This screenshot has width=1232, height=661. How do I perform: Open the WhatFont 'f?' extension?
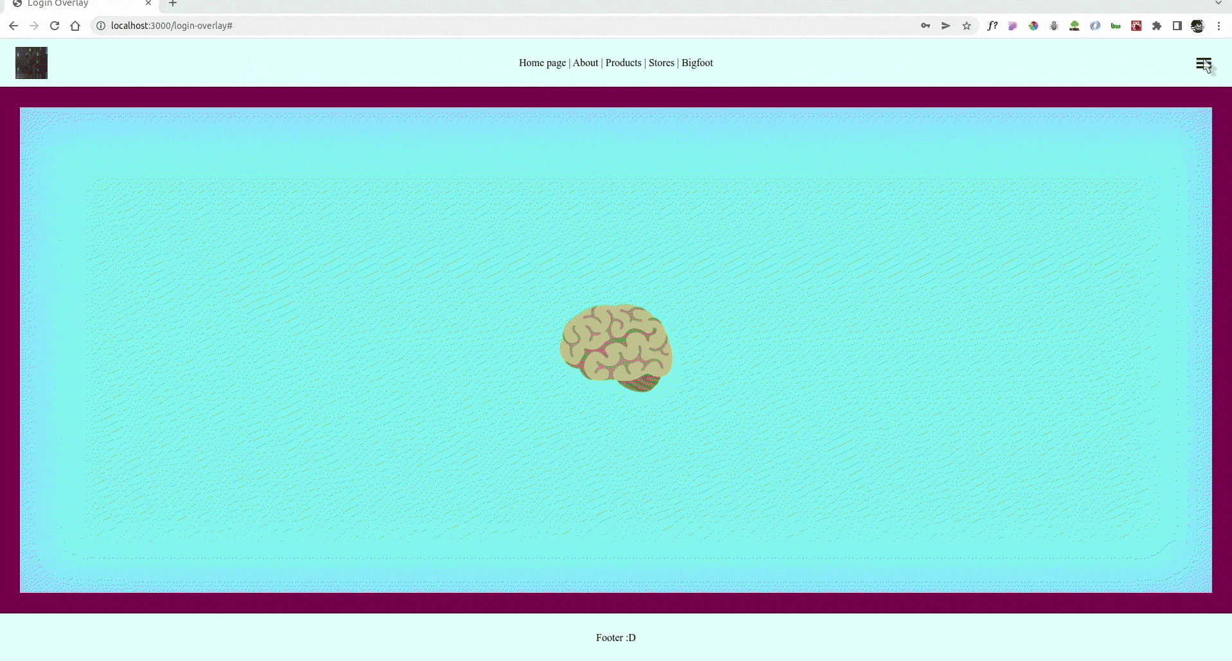click(x=992, y=26)
